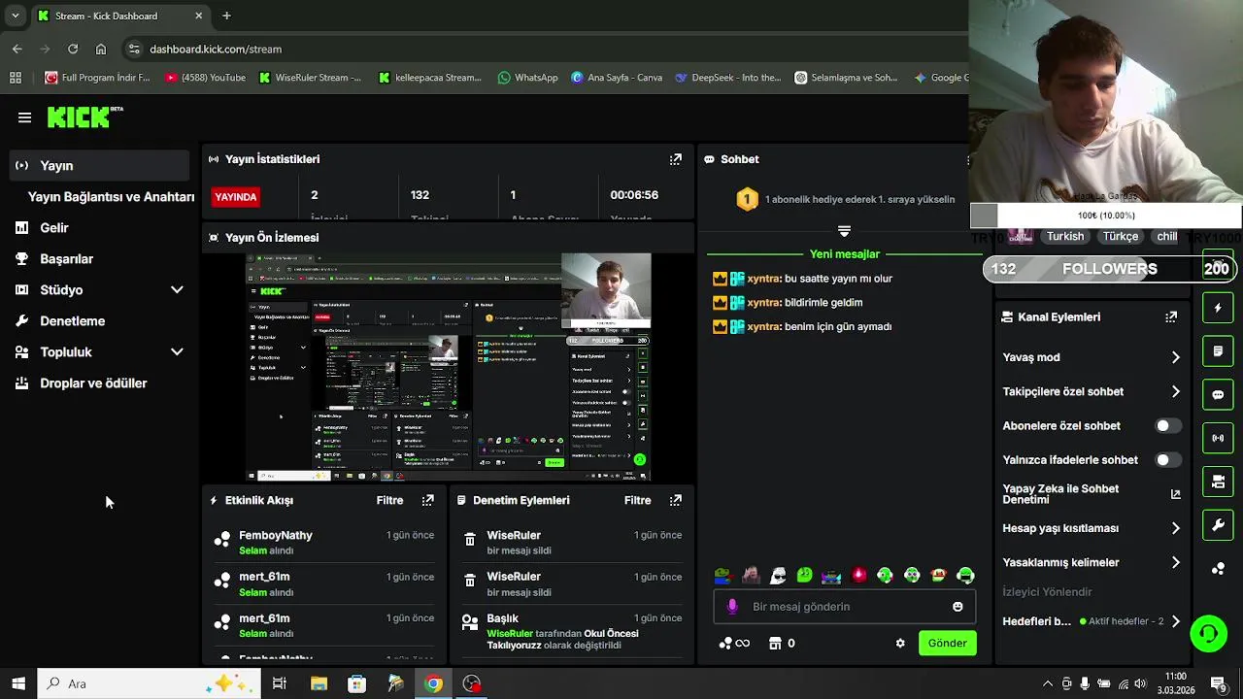
Task: Click the Windows Start button
Action: [18, 683]
